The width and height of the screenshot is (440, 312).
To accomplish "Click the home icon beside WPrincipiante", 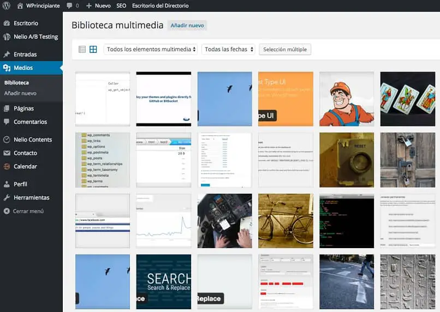I will 20,5.
